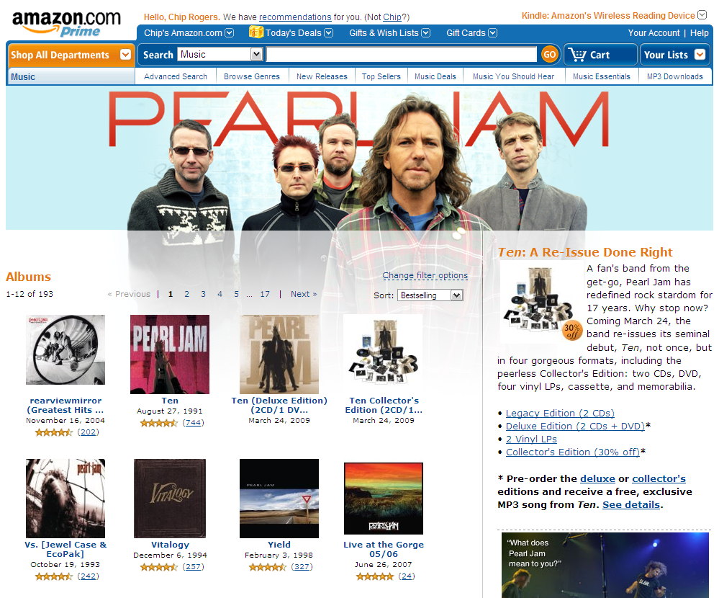Screen dimensions: 719x598
Task: Expand the Shop All Departments dropdown arrow
Action: click(x=125, y=55)
